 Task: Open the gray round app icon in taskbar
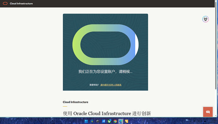coord(98,121)
